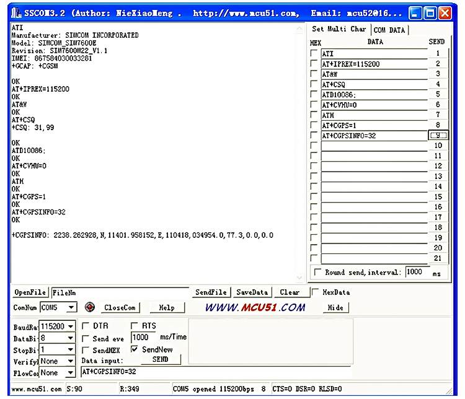Click the ms/Time interval field showing 1000
Viewport: 465px width, 399px height.
pos(143,337)
